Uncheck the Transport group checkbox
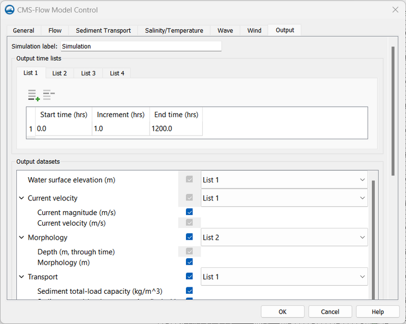The image size is (406, 324). pos(189,276)
